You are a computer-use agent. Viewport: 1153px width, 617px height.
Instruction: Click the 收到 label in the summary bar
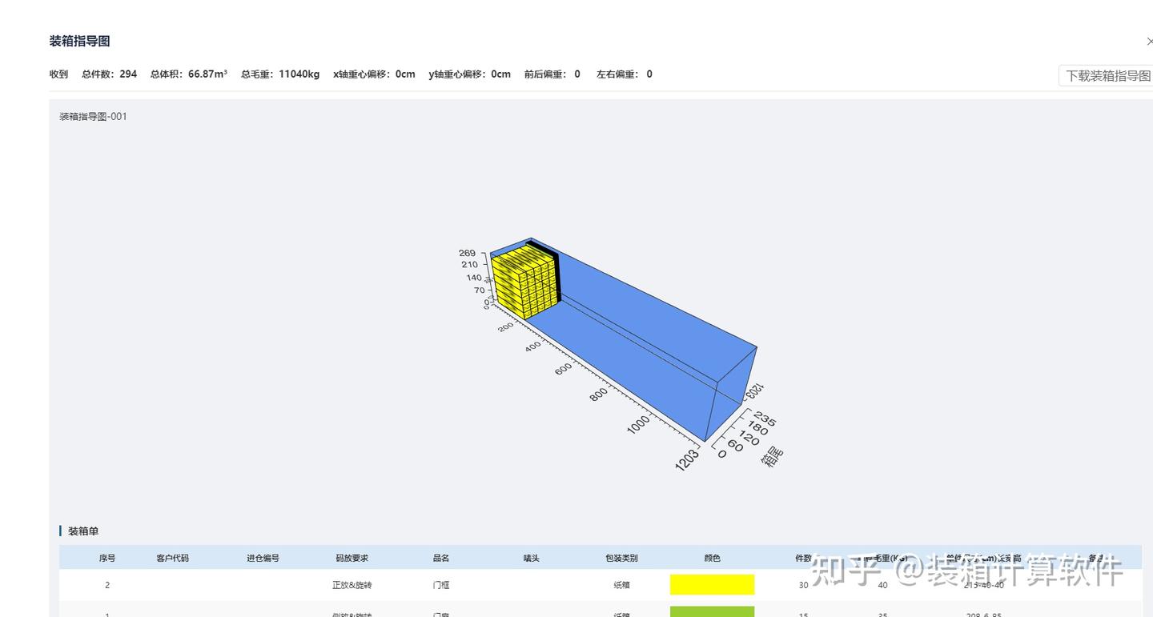[x=58, y=74]
